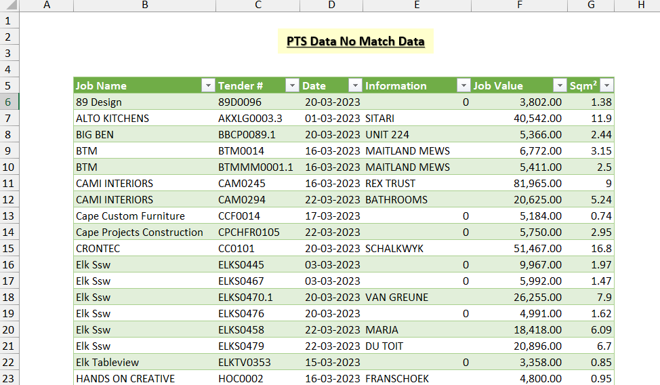
Task: Select row 15 header
Action: [9, 249]
